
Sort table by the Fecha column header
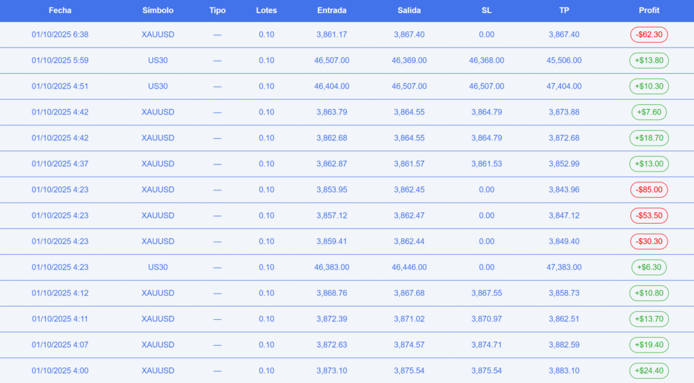click(x=60, y=11)
